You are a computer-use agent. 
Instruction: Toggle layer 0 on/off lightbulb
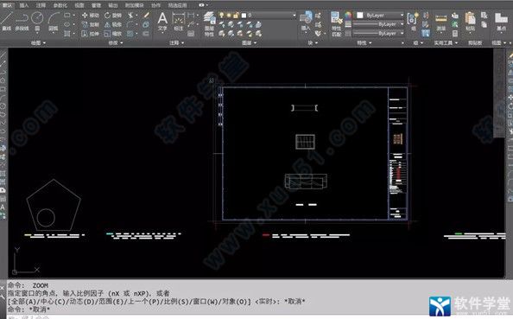coord(222,15)
